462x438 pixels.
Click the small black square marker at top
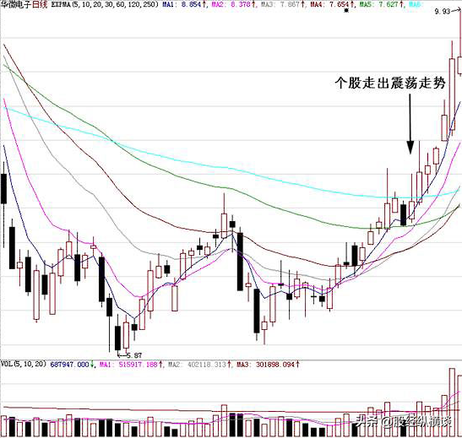pyautogui.click(x=346, y=11)
